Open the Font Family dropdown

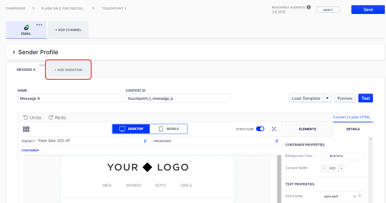(x=360, y=196)
